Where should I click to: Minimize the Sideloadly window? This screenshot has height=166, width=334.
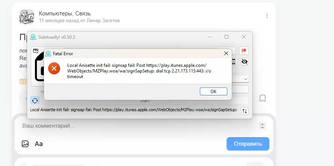(x=210, y=37)
